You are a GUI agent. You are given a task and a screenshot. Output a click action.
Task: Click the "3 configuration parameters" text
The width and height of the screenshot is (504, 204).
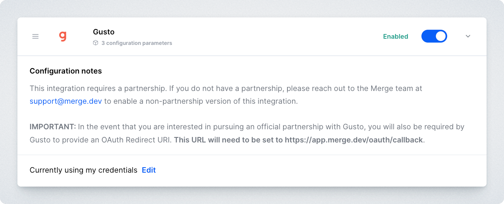(137, 43)
